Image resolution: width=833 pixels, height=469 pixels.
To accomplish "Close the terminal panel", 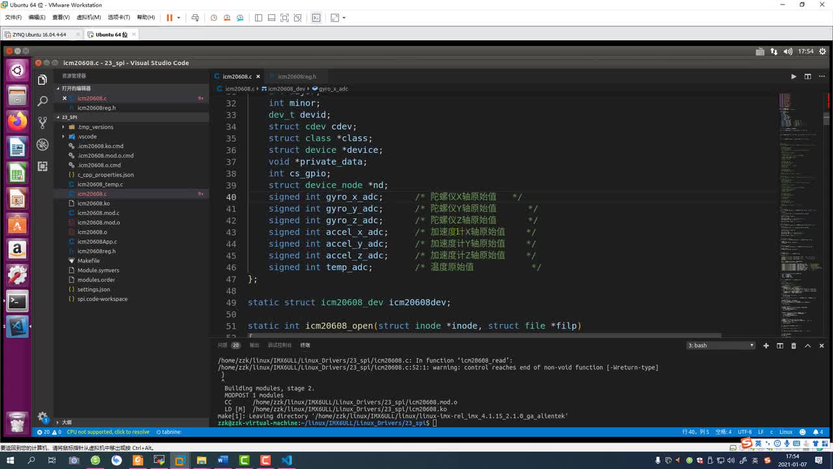I will pyautogui.click(x=821, y=345).
